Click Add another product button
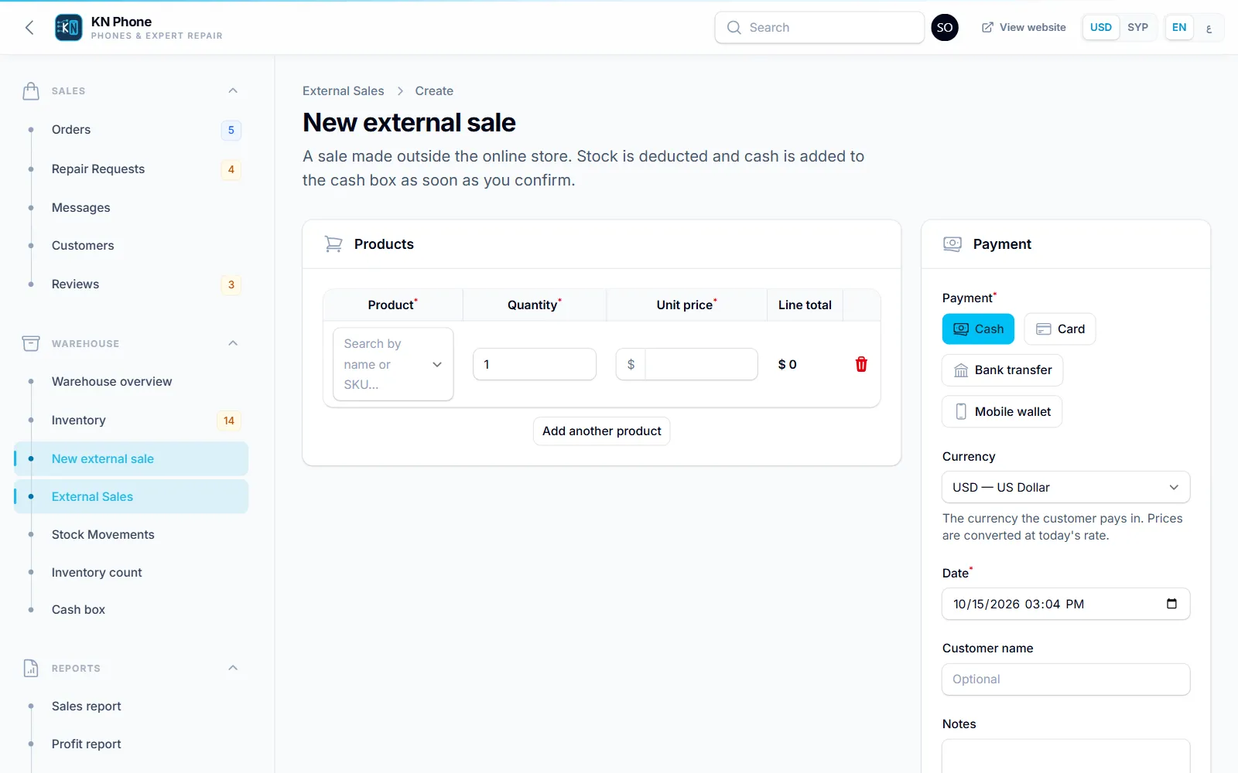Image resolution: width=1238 pixels, height=773 pixels. click(x=602, y=431)
